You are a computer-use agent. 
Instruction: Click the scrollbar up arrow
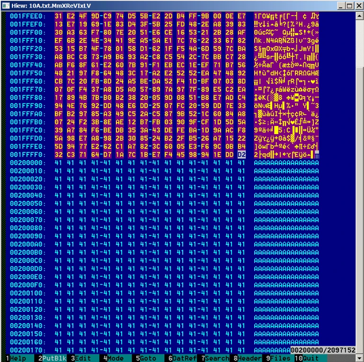tap(359, 16)
